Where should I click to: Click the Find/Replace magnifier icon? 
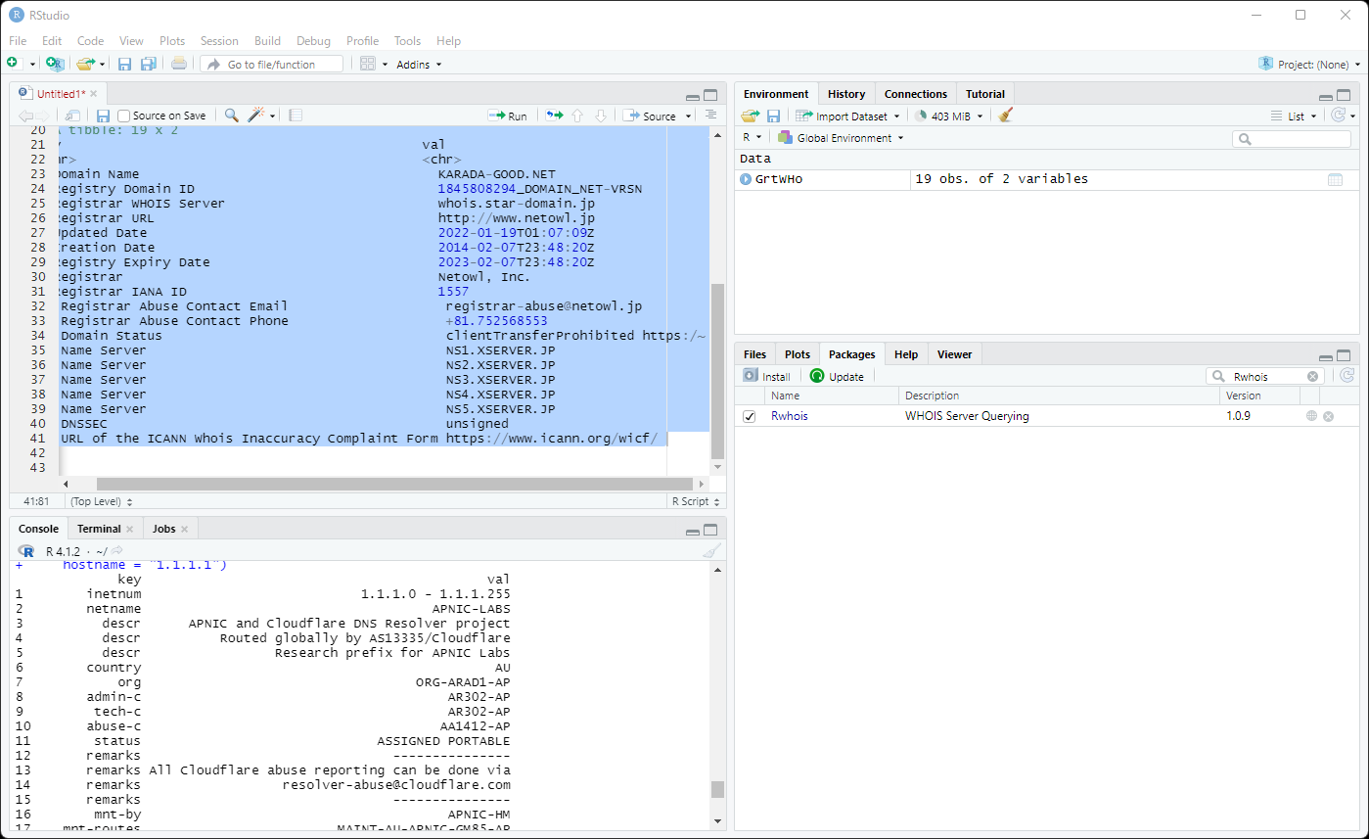point(231,116)
